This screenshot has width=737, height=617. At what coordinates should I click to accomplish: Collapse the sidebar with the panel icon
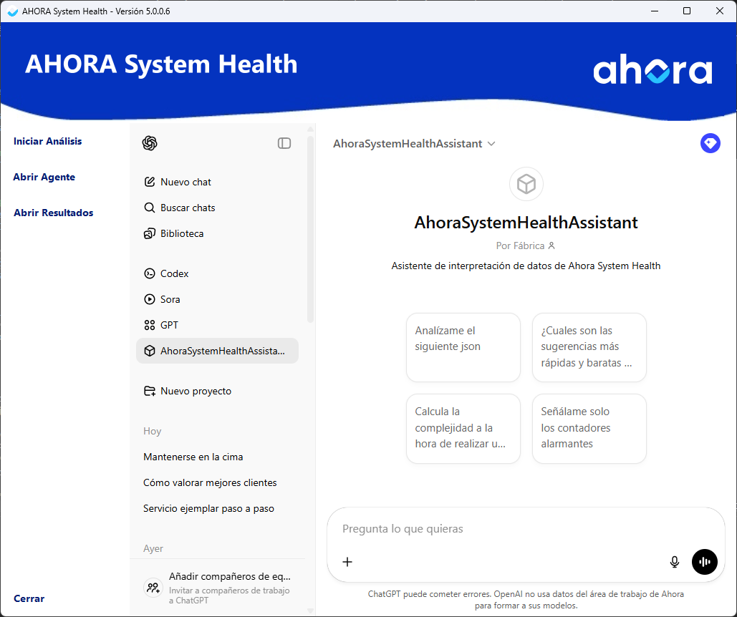[x=284, y=143]
